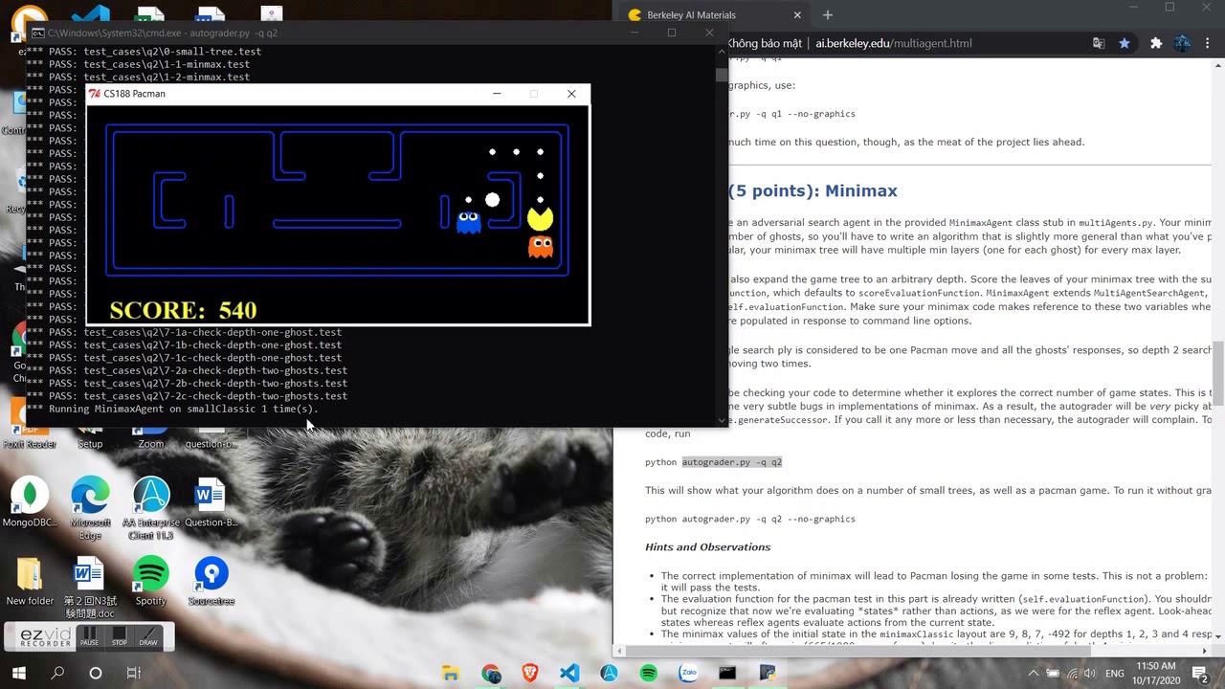Select the Setup desktop shortcut label
The height and width of the screenshot is (689, 1225).
pos(90,444)
